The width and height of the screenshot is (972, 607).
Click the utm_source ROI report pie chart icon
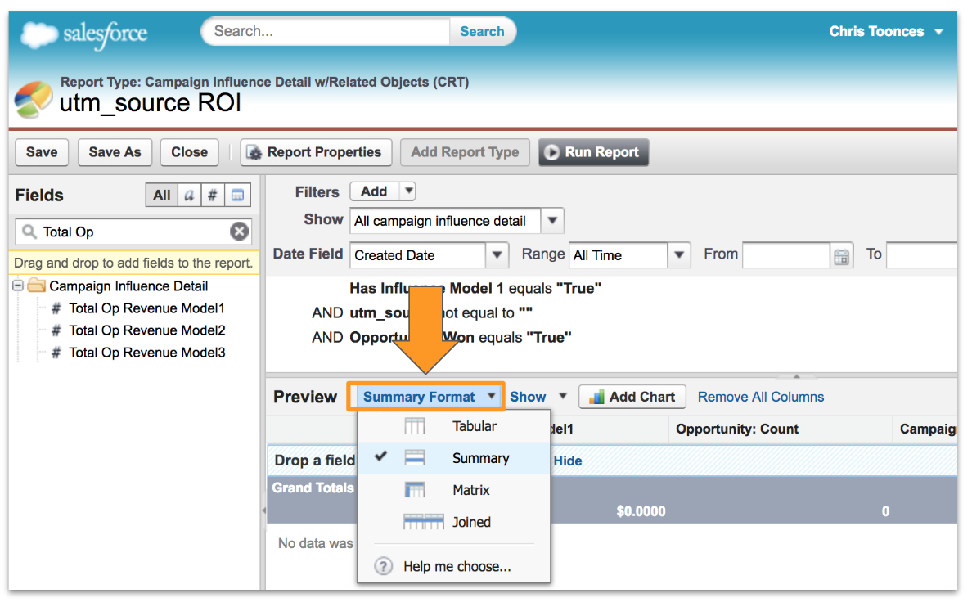pyautogui.click(x=33, y=99)
